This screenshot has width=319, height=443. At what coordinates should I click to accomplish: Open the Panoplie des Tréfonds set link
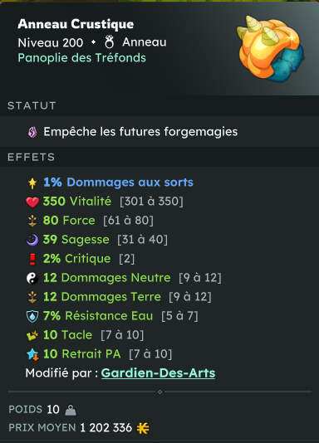tap(81, 58)
